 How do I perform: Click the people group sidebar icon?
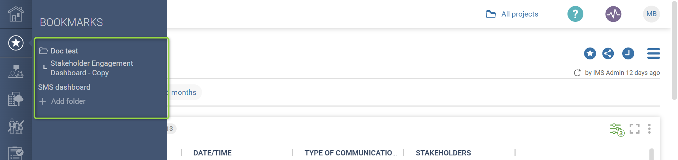16,126
